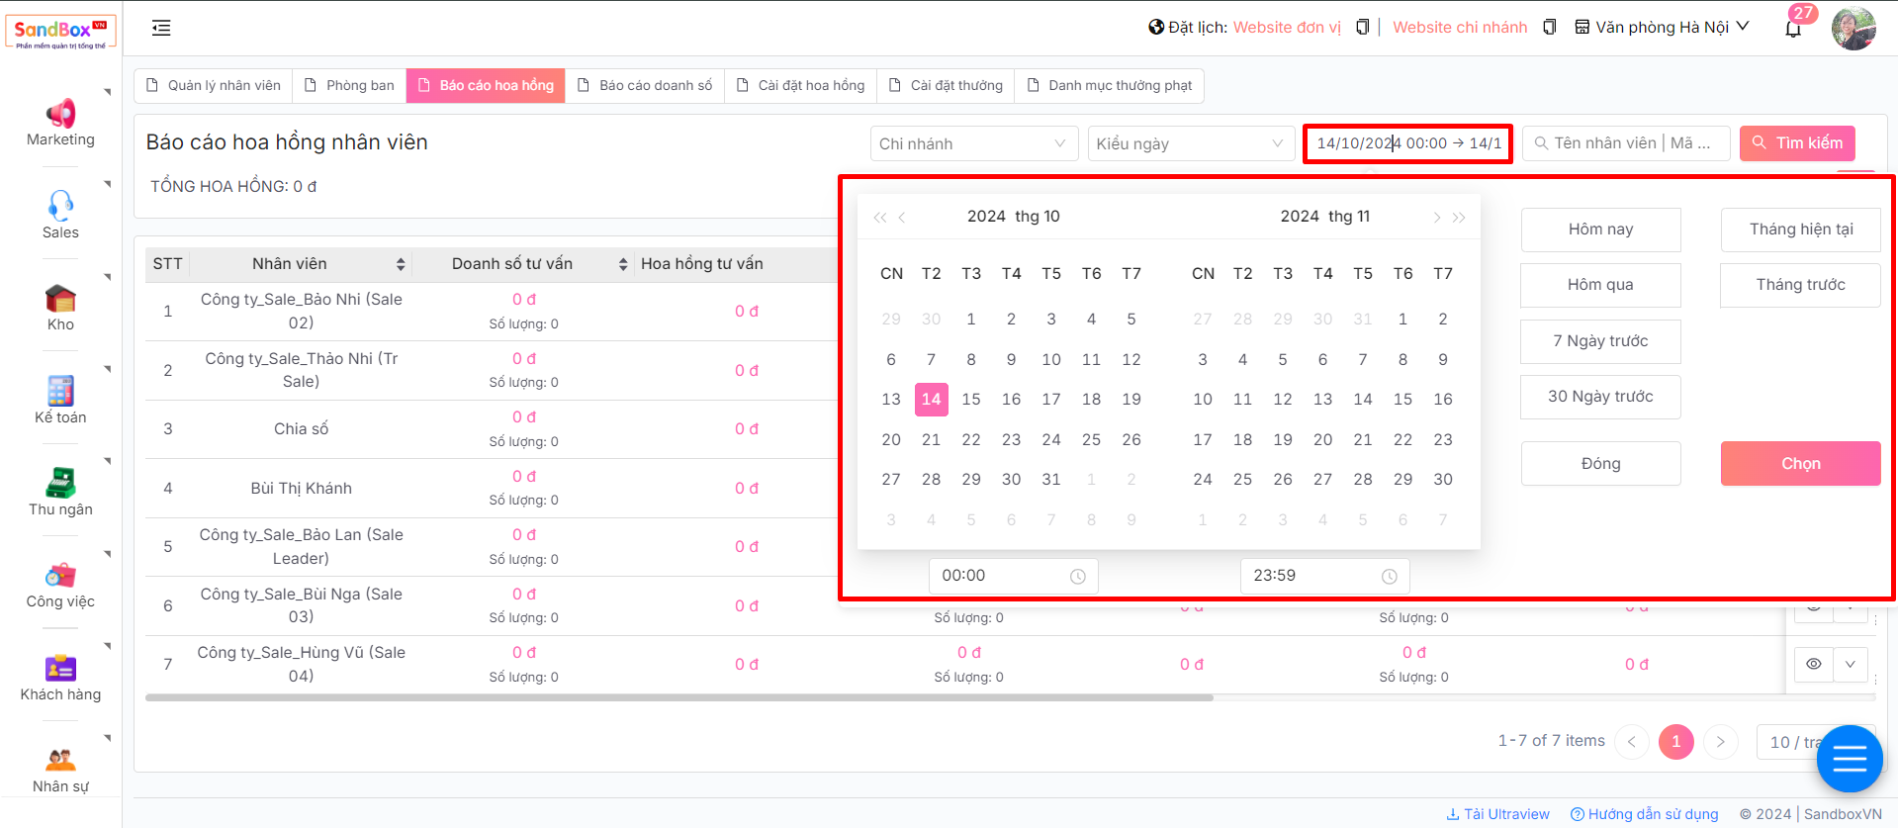Click the notification bell icon
Screen dimensions: 1898x828
1793,28
